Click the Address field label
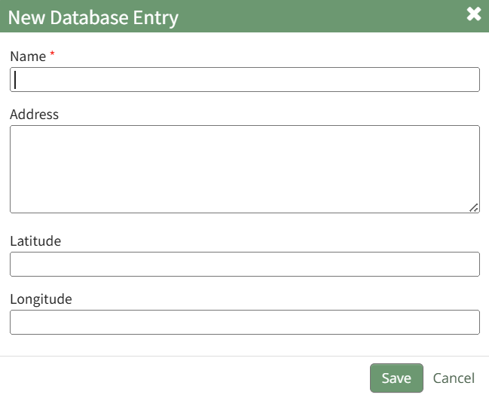 click(x=34, y=115)
